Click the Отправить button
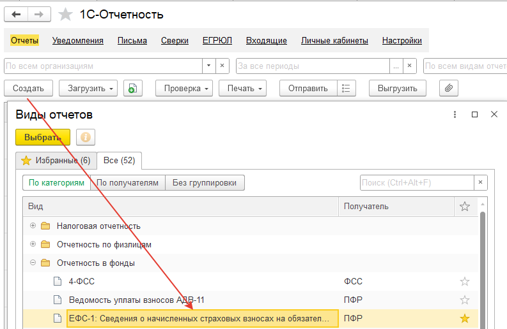The height and width of the screenshot is (329, 507). point(308,88)
